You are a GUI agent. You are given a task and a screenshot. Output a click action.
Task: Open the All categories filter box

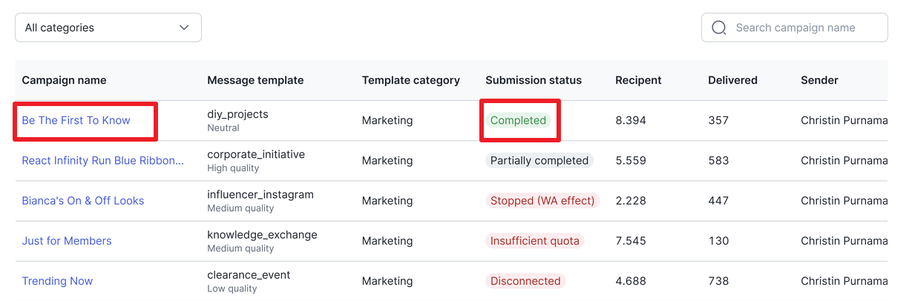(x=108, y=27)
